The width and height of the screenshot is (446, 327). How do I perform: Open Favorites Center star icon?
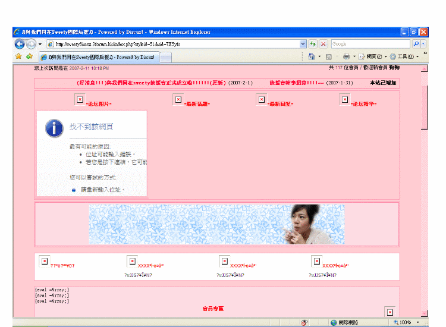18,56
